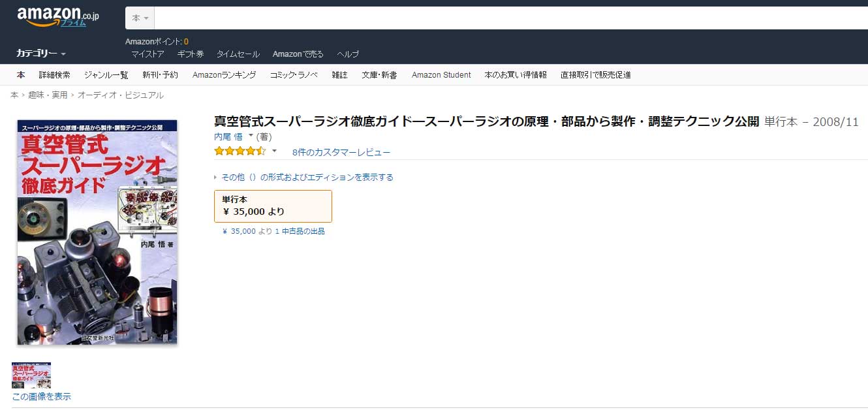Image resolution: width=868 pixels, height=410 pixels.
Task: Open 詳細検索 menu item
Action: [54, 75]
